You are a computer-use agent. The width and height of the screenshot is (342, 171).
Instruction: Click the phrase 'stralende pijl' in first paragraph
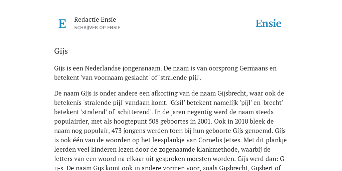(180, 78)
